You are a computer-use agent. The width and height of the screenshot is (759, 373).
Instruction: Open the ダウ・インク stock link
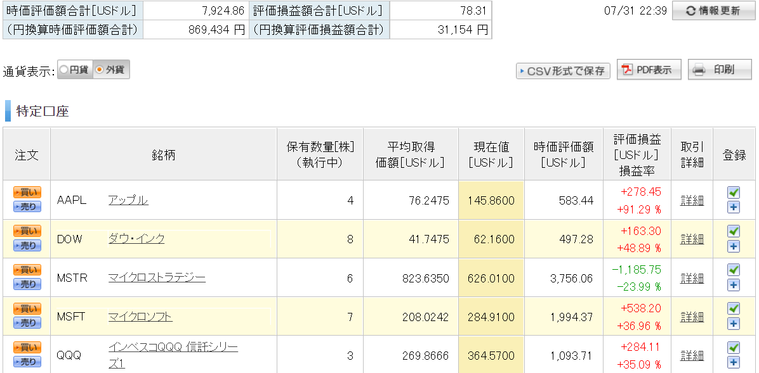click(x=136, y=239)
